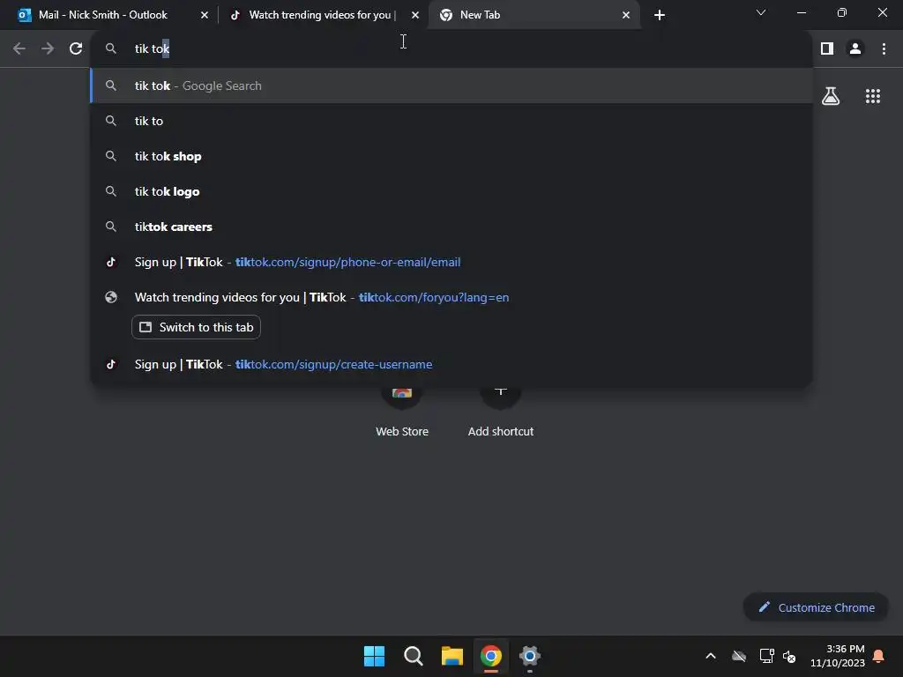Open 'Watch trending videos for you' suggestion
This screenshot has height=677, width=903.
click(452, 297)
